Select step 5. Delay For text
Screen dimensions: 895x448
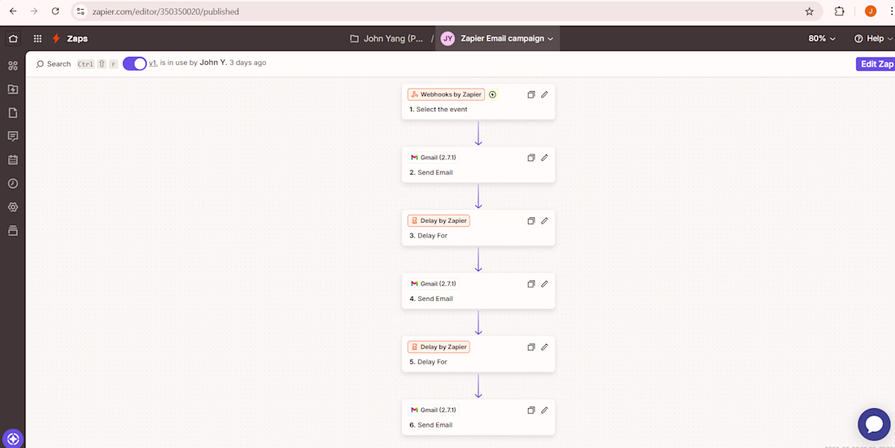[x=428, y=362]
